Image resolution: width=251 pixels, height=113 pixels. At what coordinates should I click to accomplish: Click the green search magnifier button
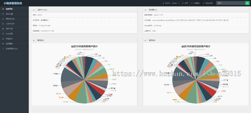(x=247, y=3)
